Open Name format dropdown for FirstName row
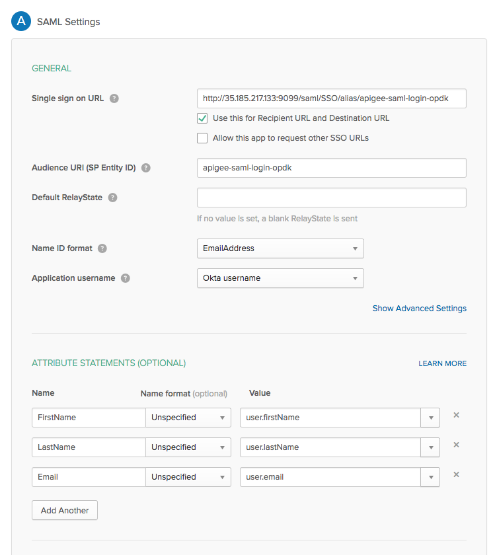The width and height of the screenshot is (495, 555). (188, 418)
